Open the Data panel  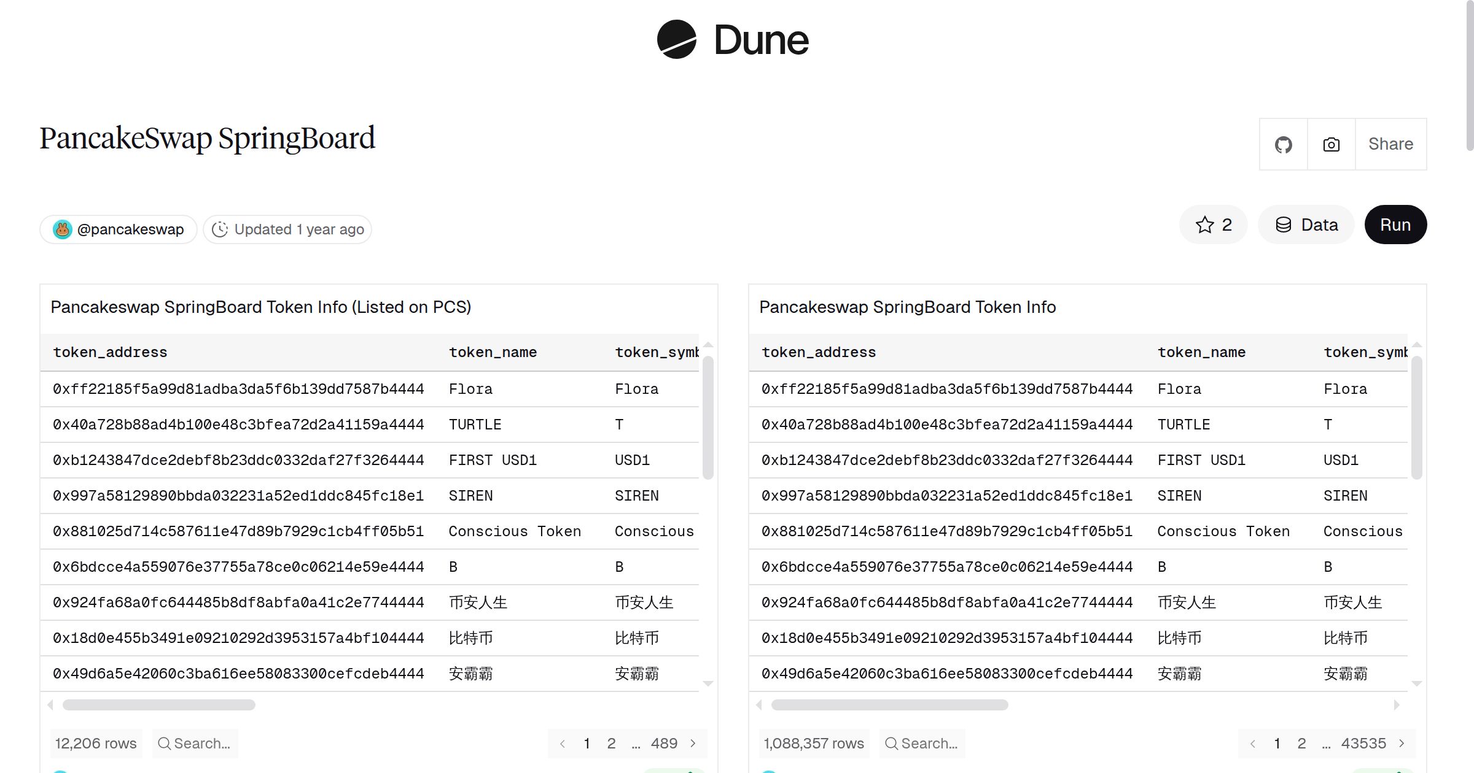point(1306,225)
